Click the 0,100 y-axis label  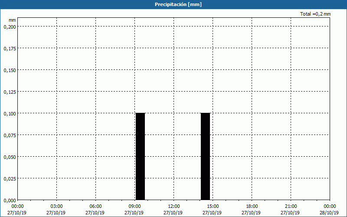click(10, 114)
